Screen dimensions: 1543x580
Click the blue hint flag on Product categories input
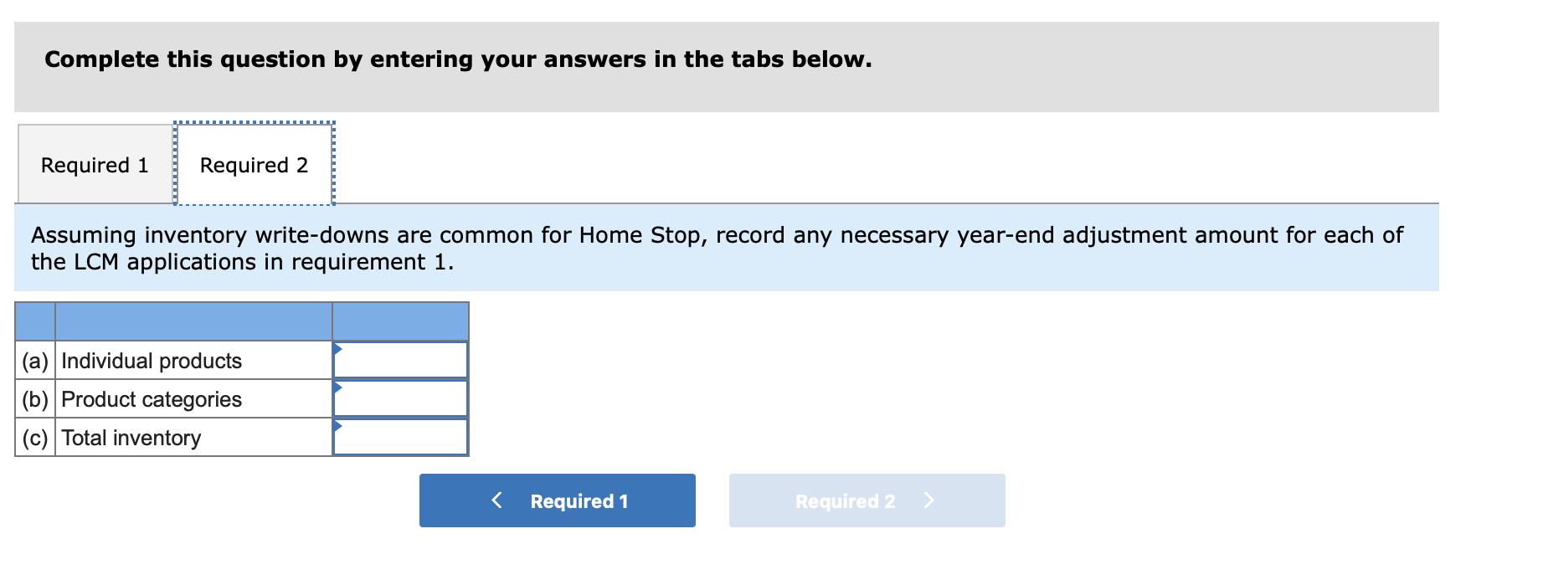[x=338, y=388]
